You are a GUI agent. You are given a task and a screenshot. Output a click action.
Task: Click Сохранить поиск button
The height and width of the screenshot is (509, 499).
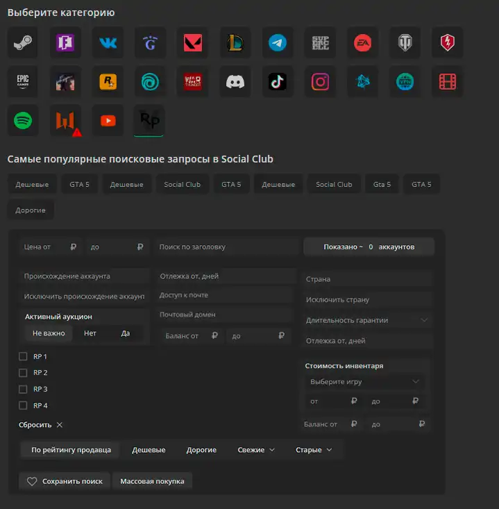65,481
